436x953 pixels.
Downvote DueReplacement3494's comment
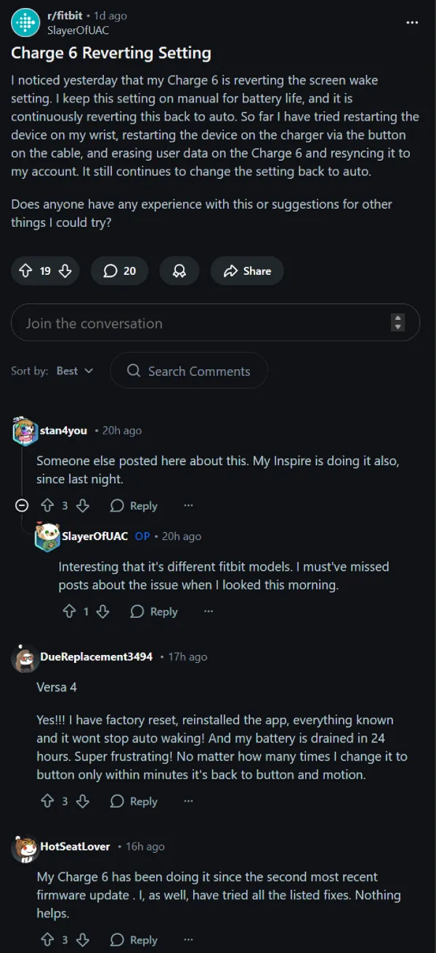tap(82, 801)
